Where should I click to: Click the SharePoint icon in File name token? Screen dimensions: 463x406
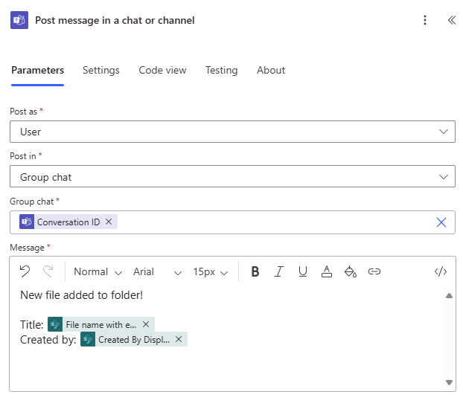click(55, 324)
